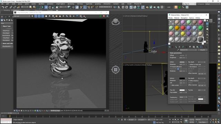The height and width of the screenshot is (124, 221).
Task: Open Render Setup from the main toolbar
Action: click(147, 7)
